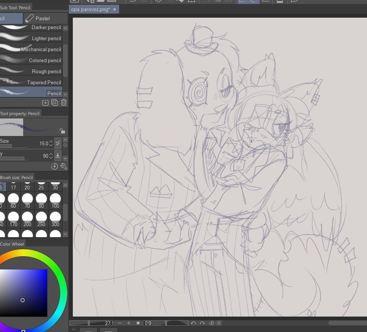Pick the Colored pencil sub tool
Viewport: 367px width, 332px height.
coord(31,60)
